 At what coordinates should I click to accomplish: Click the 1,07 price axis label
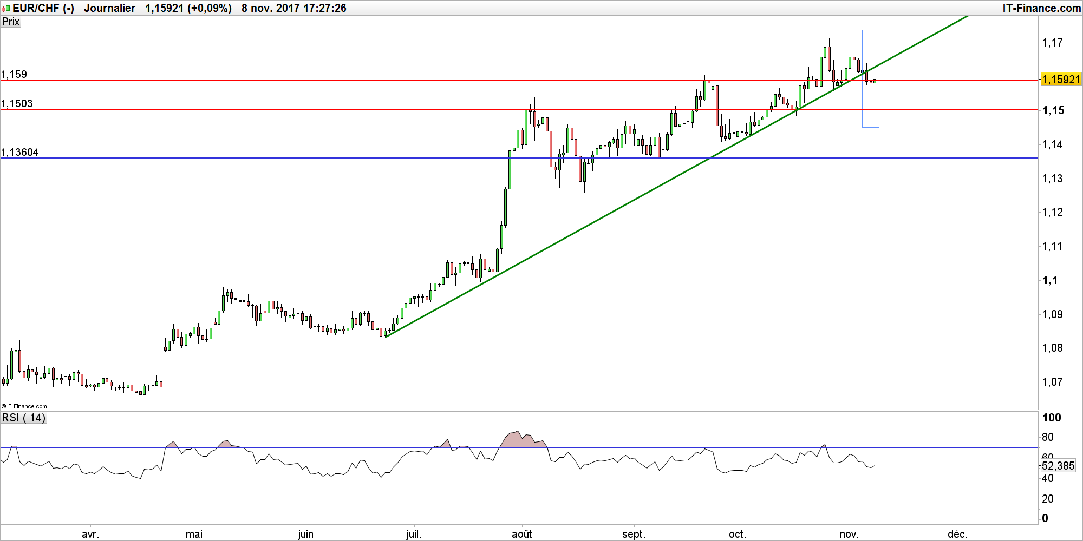1053,382
